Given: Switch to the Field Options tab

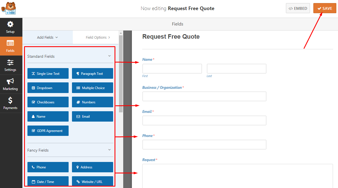Looking at the screenshot, I should click(98, 38).
